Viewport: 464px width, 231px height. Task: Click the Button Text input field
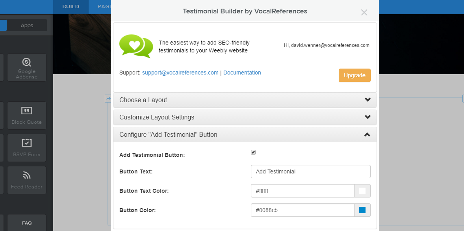tap(311, 171)
